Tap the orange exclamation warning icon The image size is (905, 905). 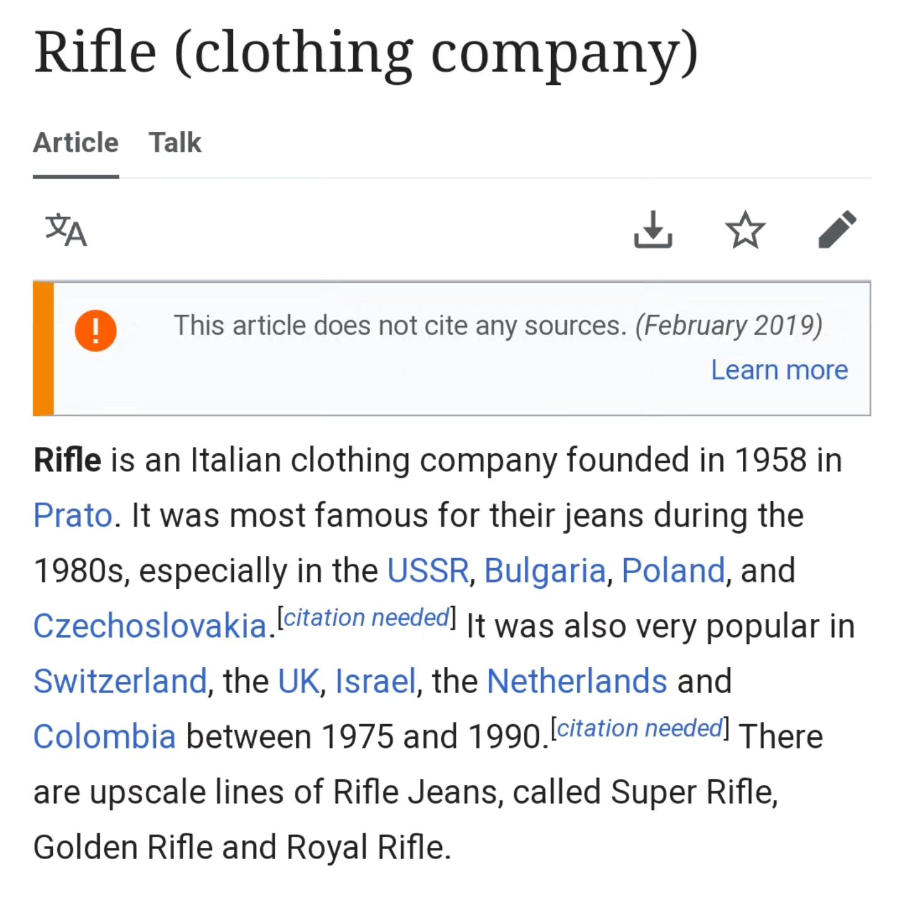tap(96, 331)
